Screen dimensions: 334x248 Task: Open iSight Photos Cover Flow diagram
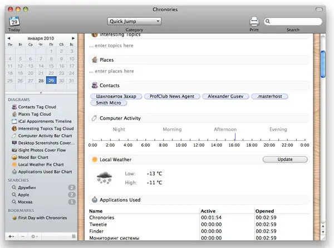pos(42,150)
